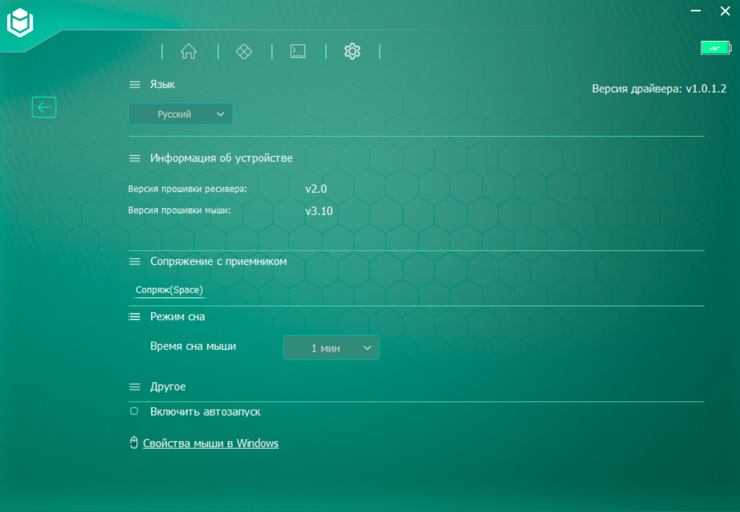Viewport: 740px width, 512px height.
Task: Select the settings gear tab
Action: (x=352, y=51)
